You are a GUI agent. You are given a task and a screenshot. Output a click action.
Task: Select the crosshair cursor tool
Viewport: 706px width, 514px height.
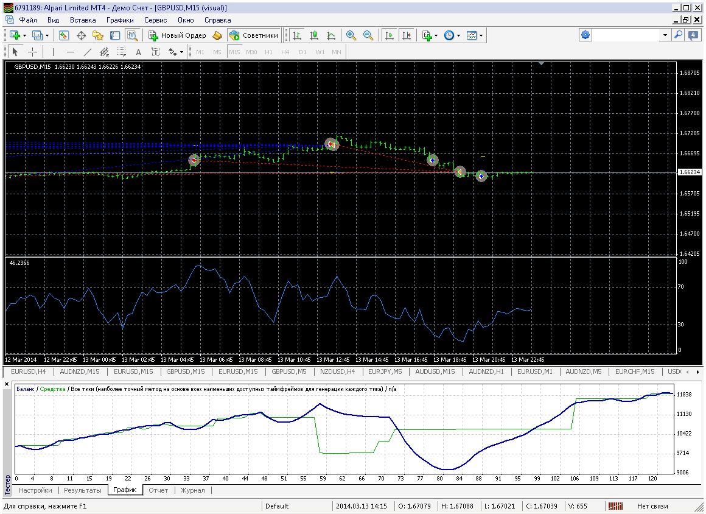click(x=32, y=52)
